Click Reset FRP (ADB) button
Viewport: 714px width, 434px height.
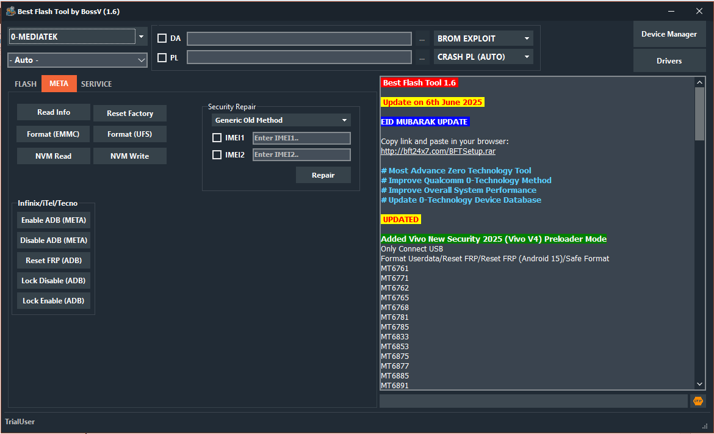pyautogui.click(x=54, y=261)
